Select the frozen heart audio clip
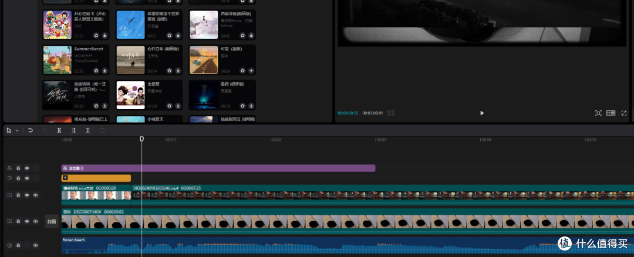634x257 pixels. click(x=348, y=245)
